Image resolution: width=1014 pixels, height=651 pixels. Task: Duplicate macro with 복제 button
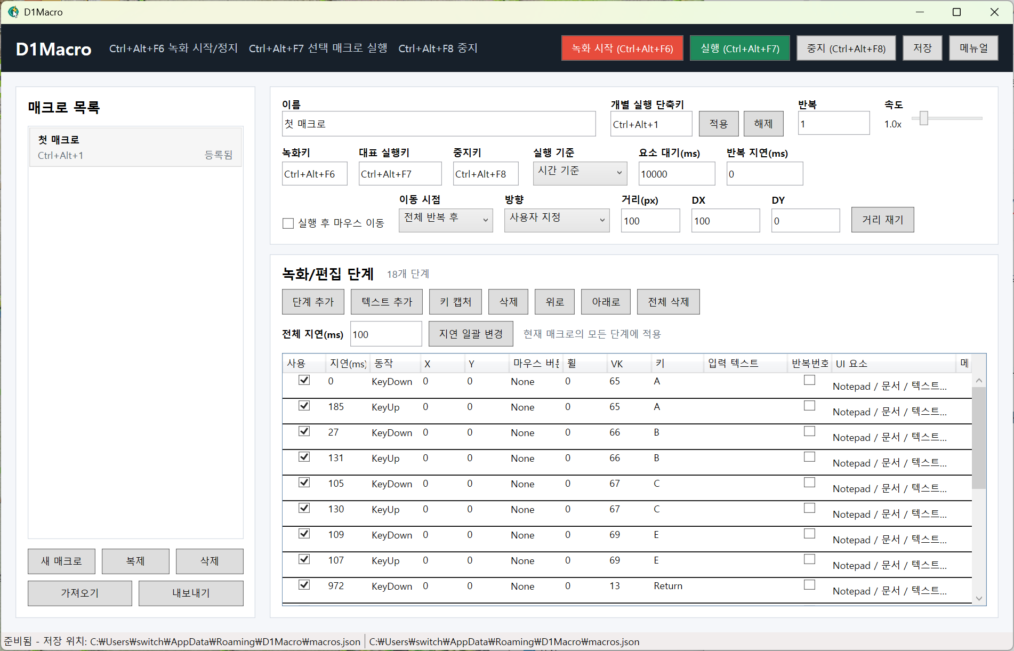[x=135, y=561]
